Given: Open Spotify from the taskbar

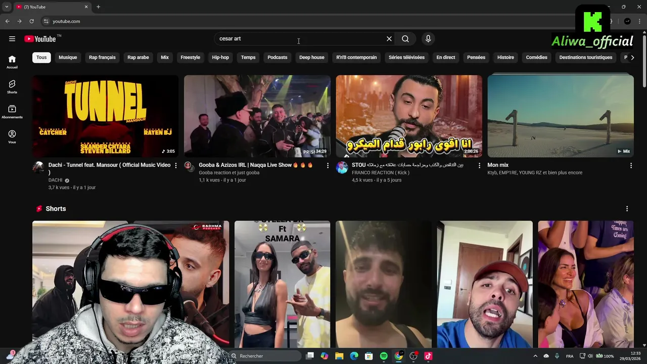Looking at the screenshot, I should coord(384,356).
